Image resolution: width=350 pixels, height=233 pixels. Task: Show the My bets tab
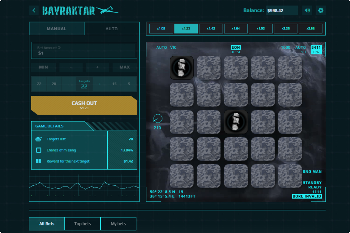pyautogui.click(x=118, y=224)
